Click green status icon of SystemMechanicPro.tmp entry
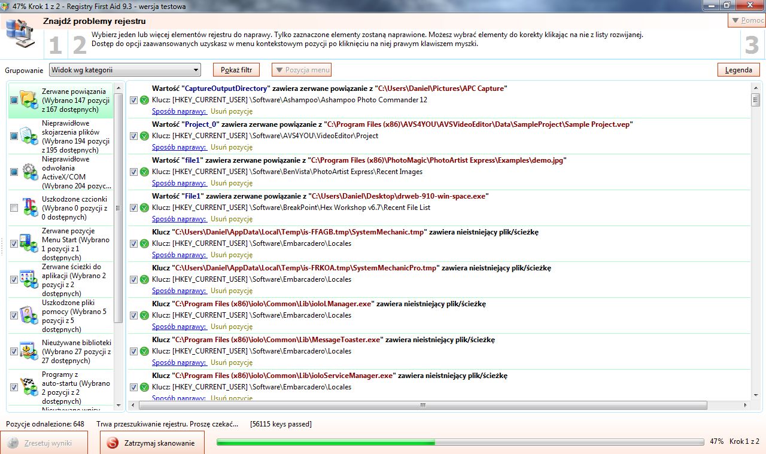Viewport: 766px width, 454px height. [144, 279]
